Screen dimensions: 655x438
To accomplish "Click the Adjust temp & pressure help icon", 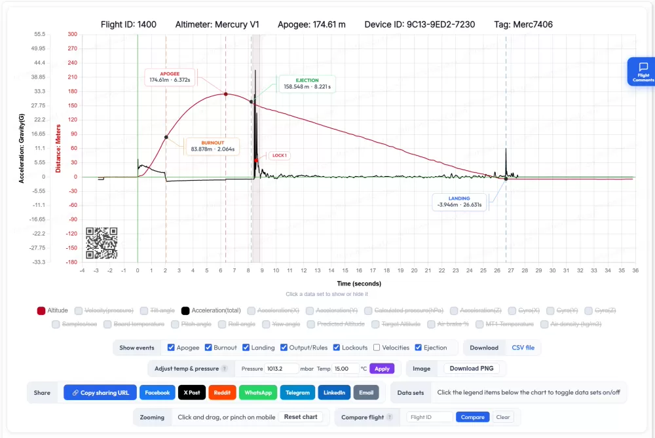I will [x=224, y=369].
